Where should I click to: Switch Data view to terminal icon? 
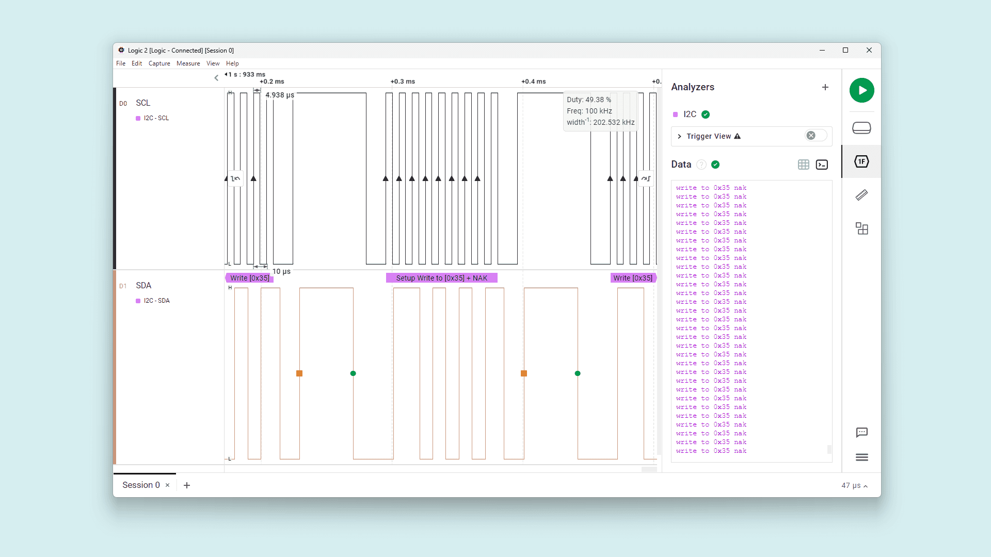click(822, 165)
